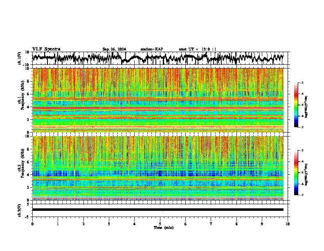Viewport: 324px width, 251px height.
Task: Click the "ch.1(V)" waveform axis label
Action: (x=20, y=58)
